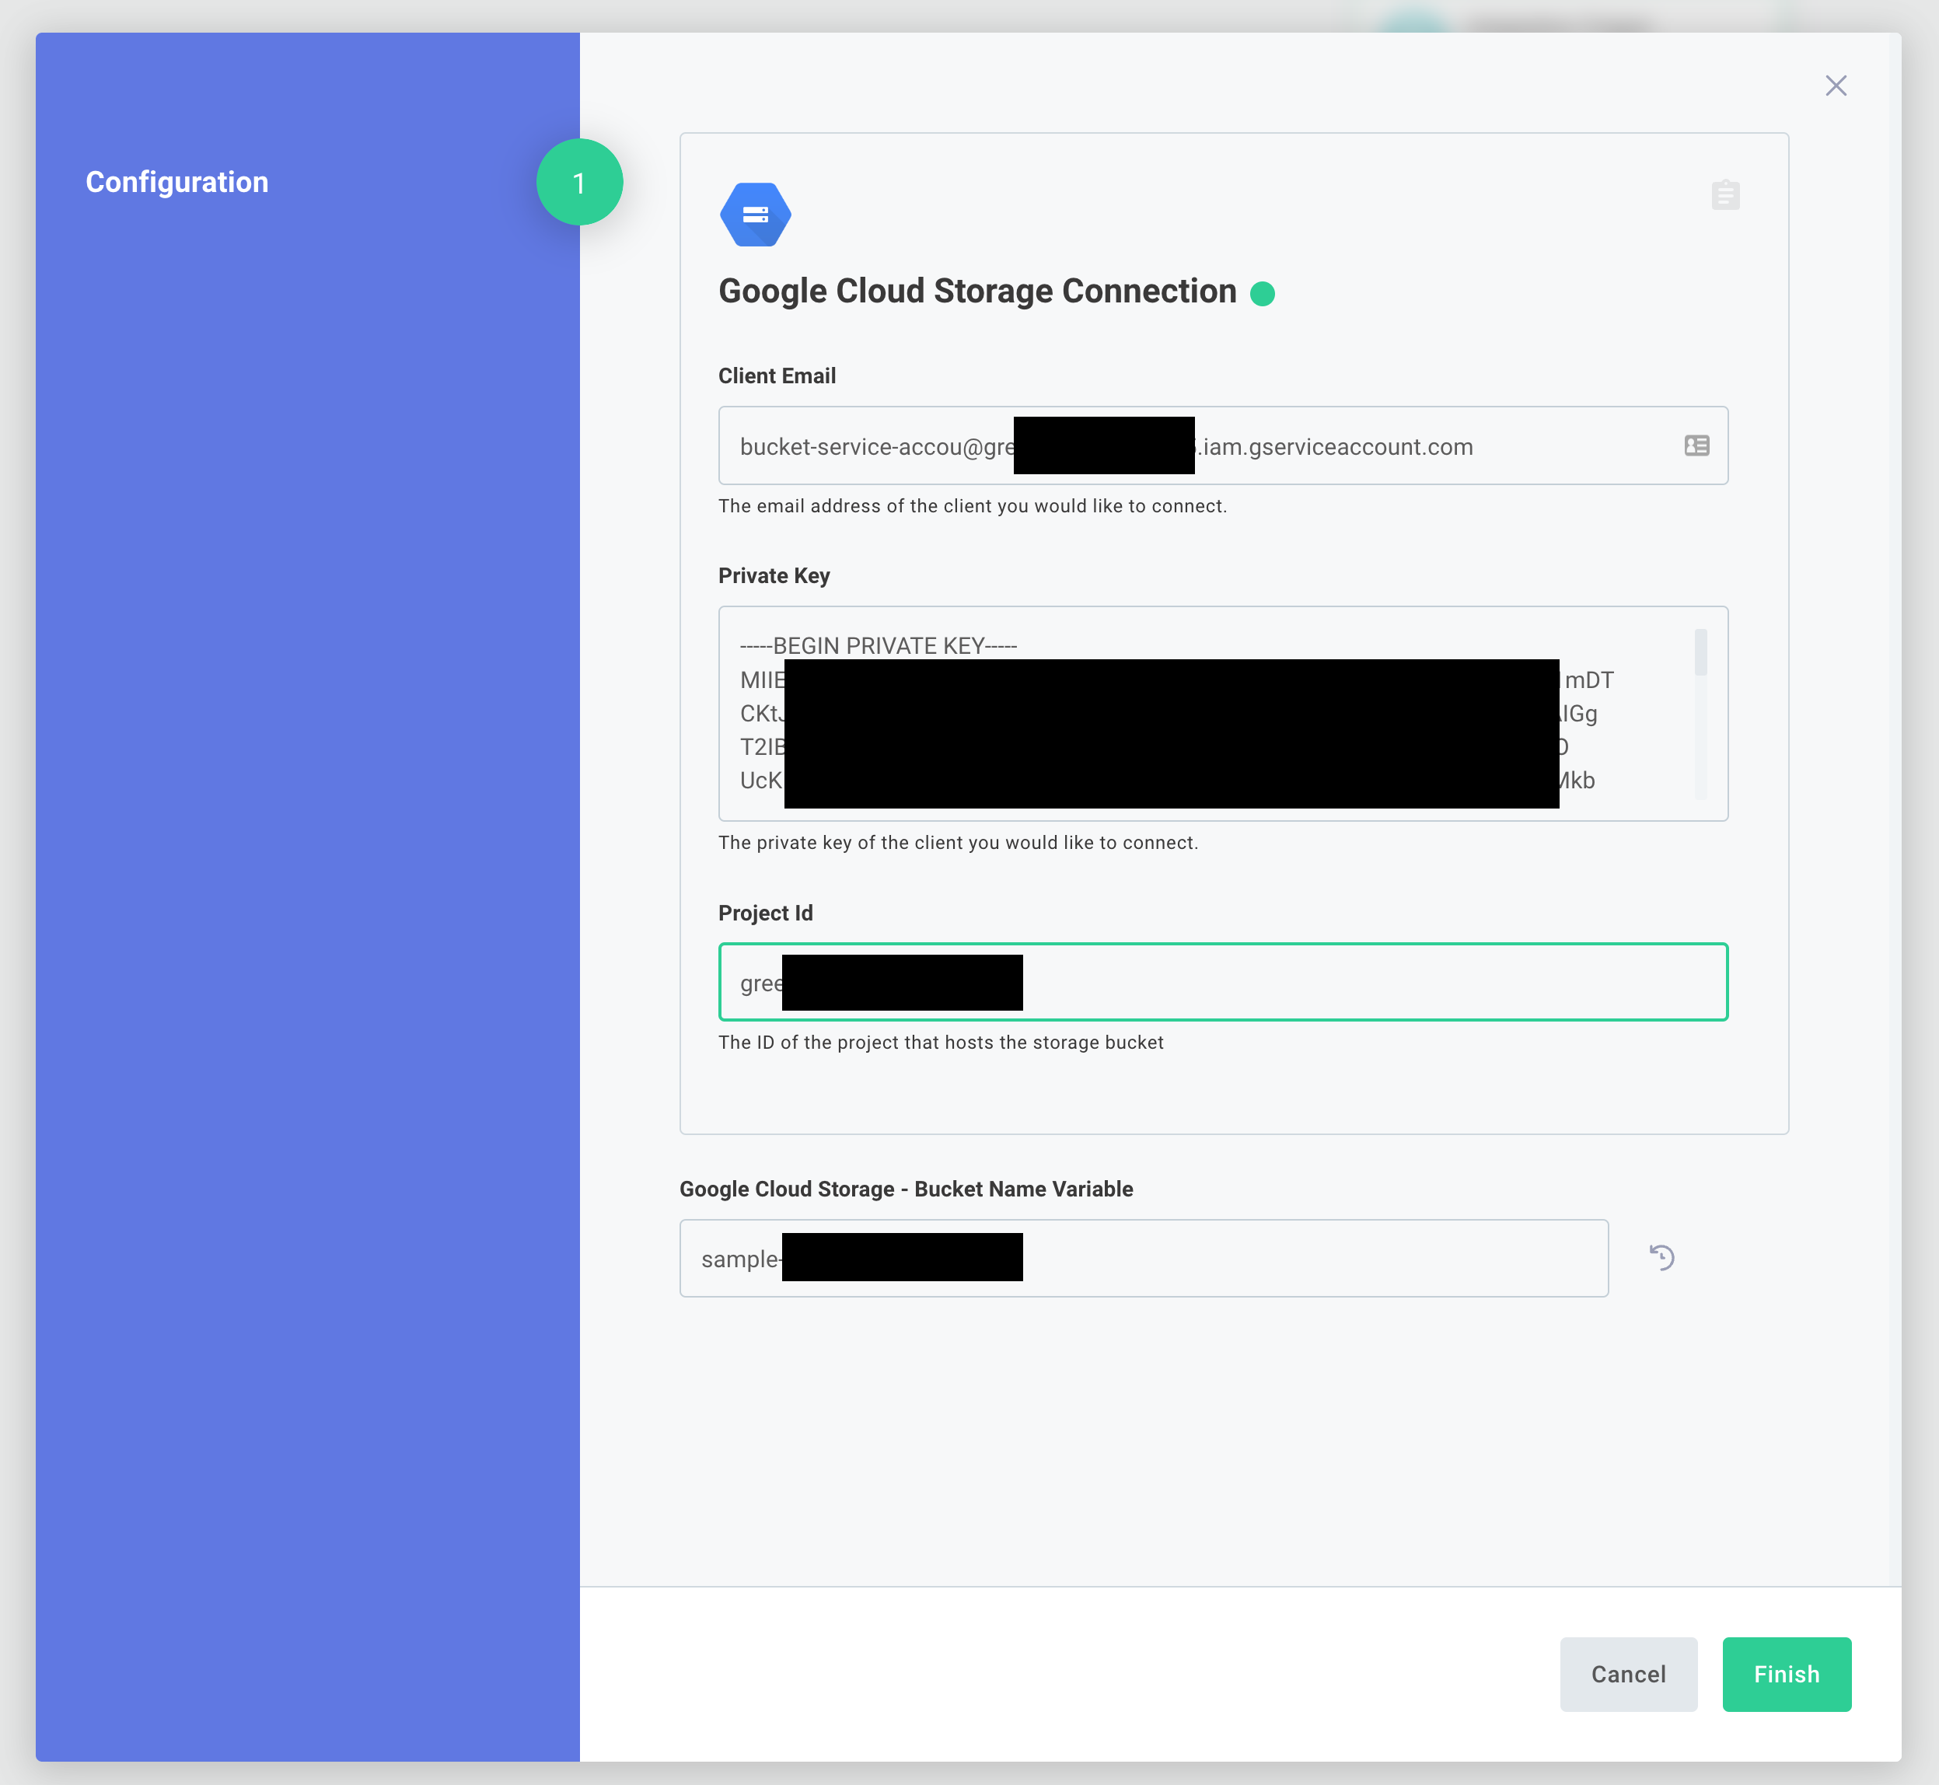The height and width of the screenshot is (1785, 1939).
Task: Click the green connection status dot
Action: [1262, 294]
